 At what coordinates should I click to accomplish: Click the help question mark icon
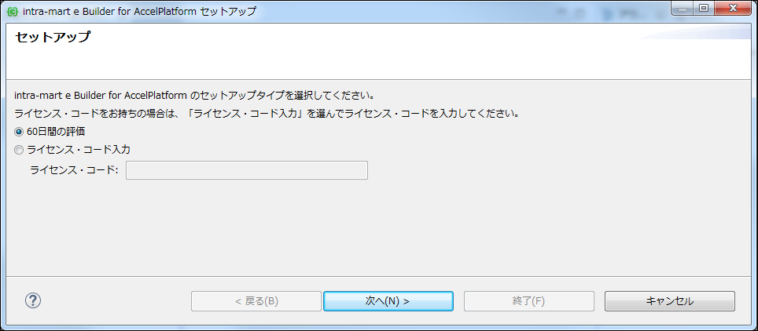[33, 300]
